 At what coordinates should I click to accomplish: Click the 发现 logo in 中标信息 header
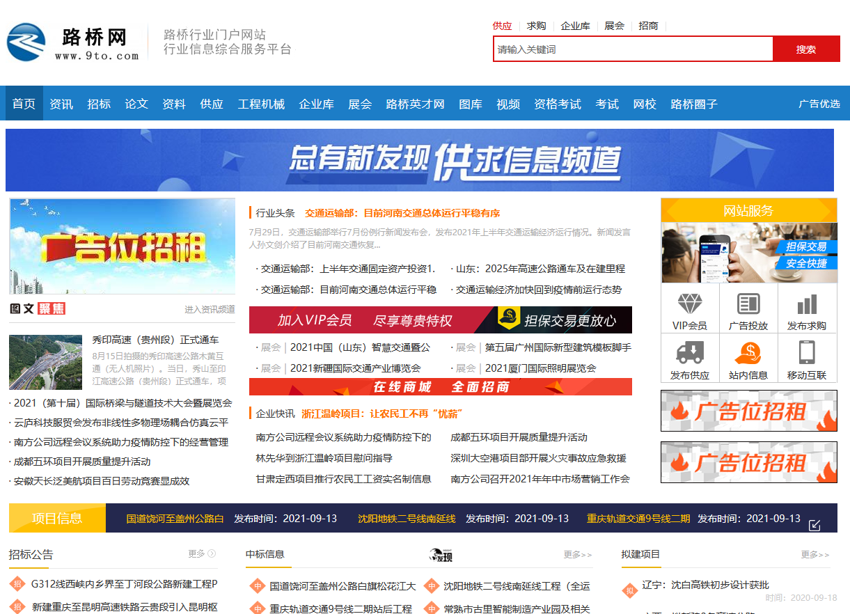point(441,555)
